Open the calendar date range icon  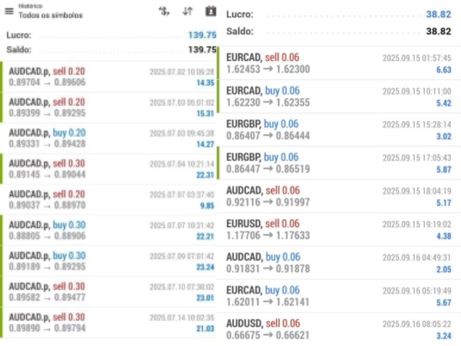tap(210, 11)
